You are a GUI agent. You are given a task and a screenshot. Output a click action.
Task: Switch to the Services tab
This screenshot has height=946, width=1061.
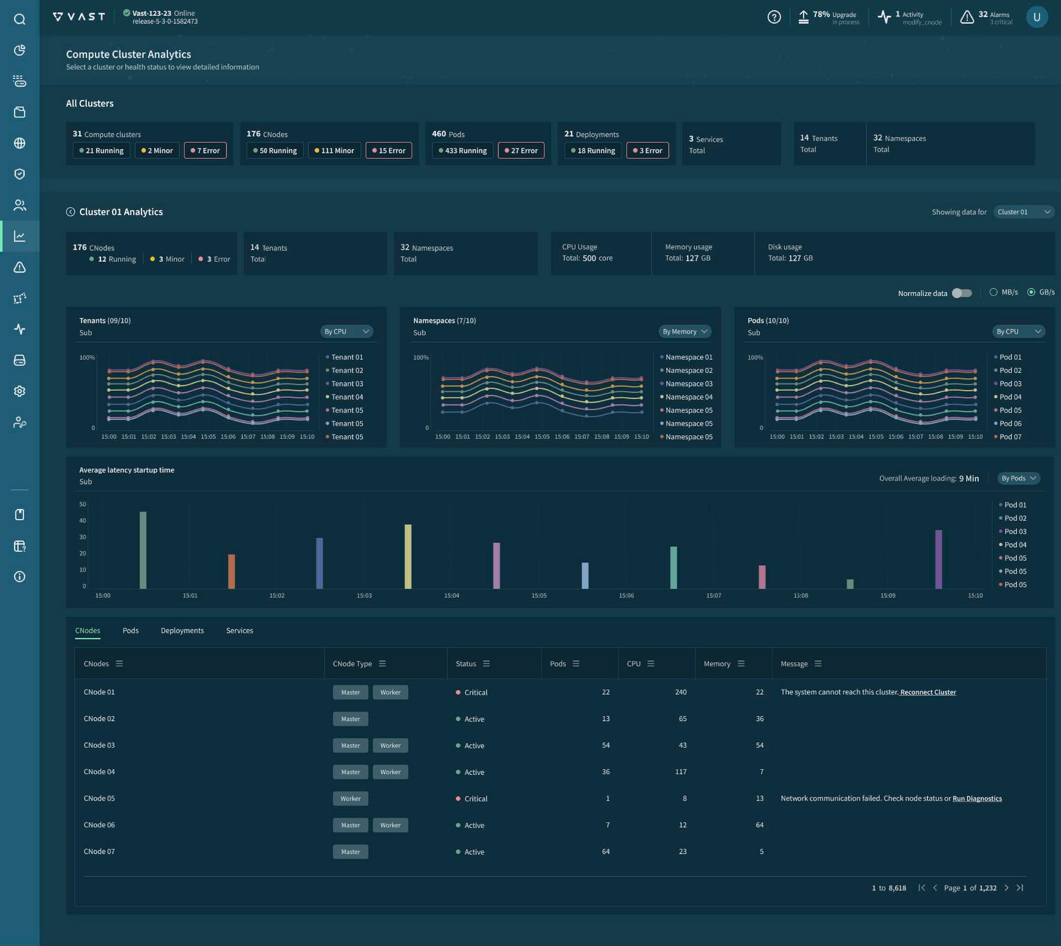click(x=240, y=630)
